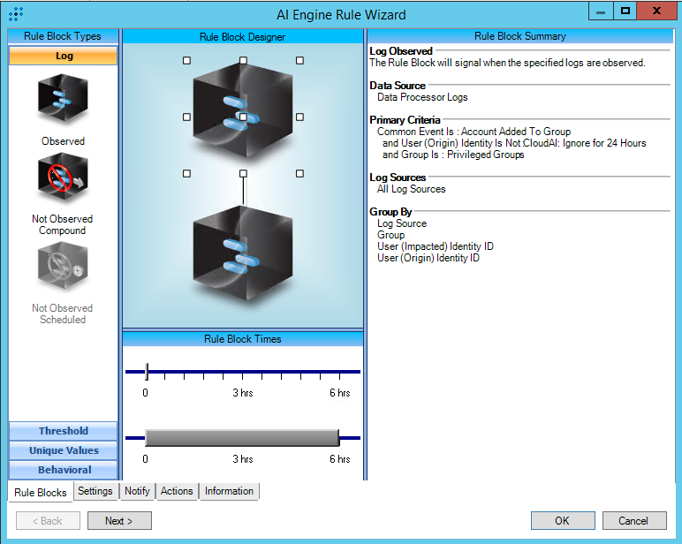Collapse the Log rule block category
This screenshot has width=682, height=544.
pos(63,56)
